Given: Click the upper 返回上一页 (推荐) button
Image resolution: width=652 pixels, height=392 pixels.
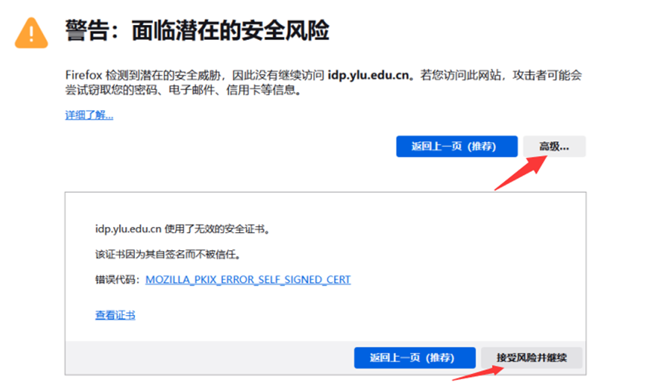Looking at the screenshot, I should (457, 146).
